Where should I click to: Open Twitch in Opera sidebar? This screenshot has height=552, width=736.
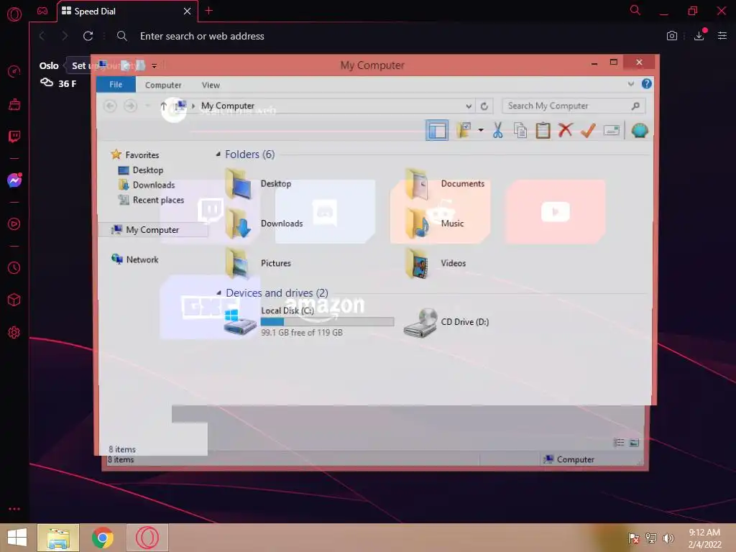(14, 137)
